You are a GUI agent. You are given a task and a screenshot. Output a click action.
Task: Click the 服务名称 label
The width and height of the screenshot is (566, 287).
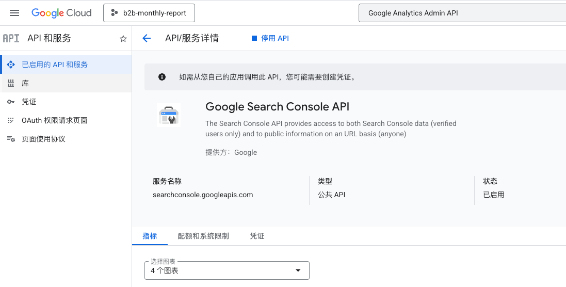(x=167, y=181)
